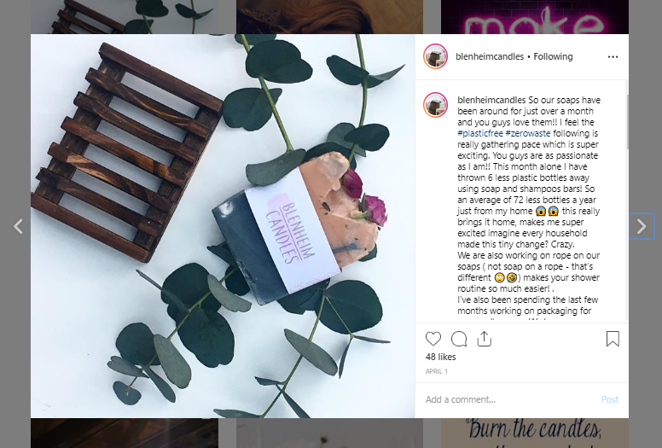
Task: Click the caption scrollbar thumb
Action: pyautogui.click(x=627, y=122)
